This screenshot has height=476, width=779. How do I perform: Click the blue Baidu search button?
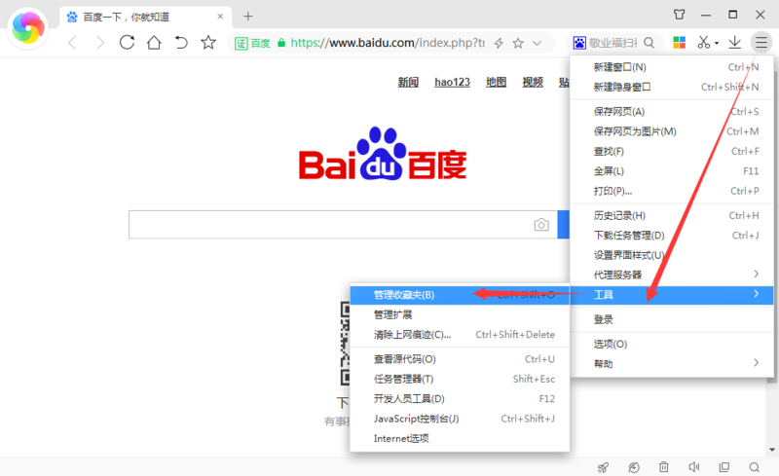(564, 225)
